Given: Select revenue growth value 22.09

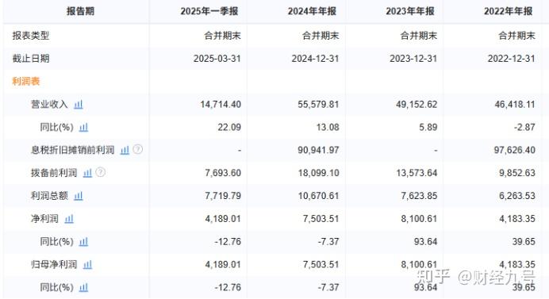Looking at the screenshot, I should (x=229, y=127).
